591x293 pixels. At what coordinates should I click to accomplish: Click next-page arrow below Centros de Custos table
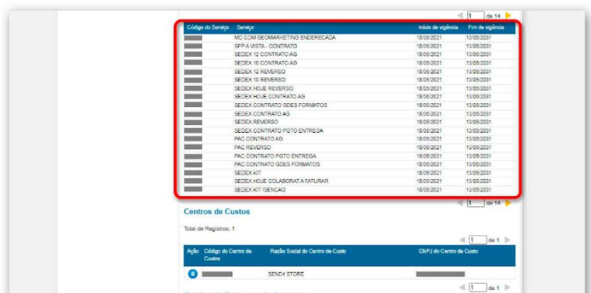[x=507, y=288]
